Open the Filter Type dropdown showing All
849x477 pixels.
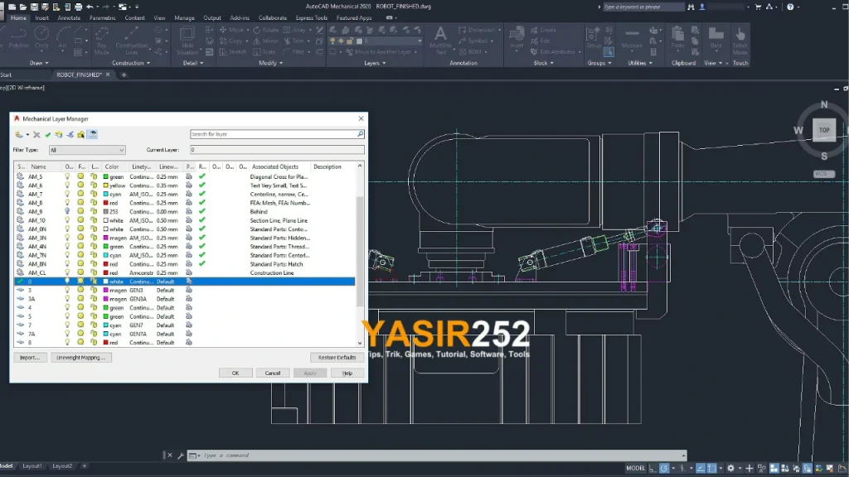(87, 150)
